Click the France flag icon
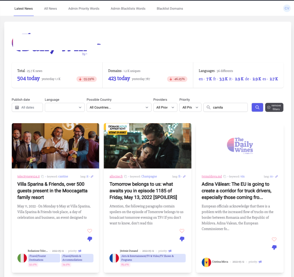 (x=114, y=258)
